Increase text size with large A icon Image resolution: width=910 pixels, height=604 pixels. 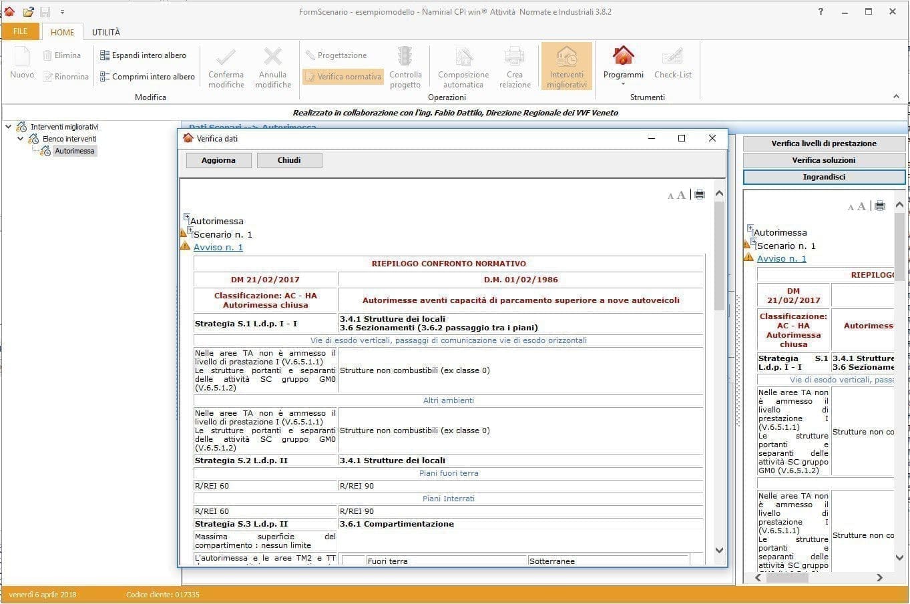pos(681,195)
